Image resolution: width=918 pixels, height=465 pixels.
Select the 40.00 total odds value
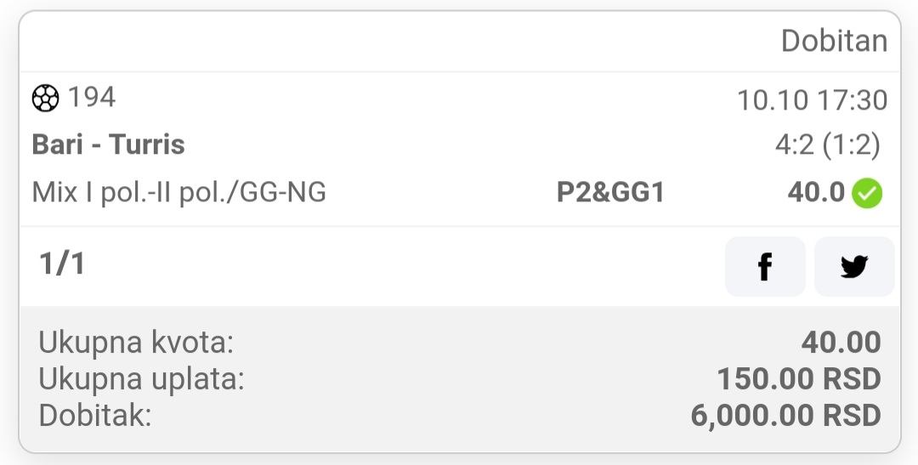click(x=841, y=343)
